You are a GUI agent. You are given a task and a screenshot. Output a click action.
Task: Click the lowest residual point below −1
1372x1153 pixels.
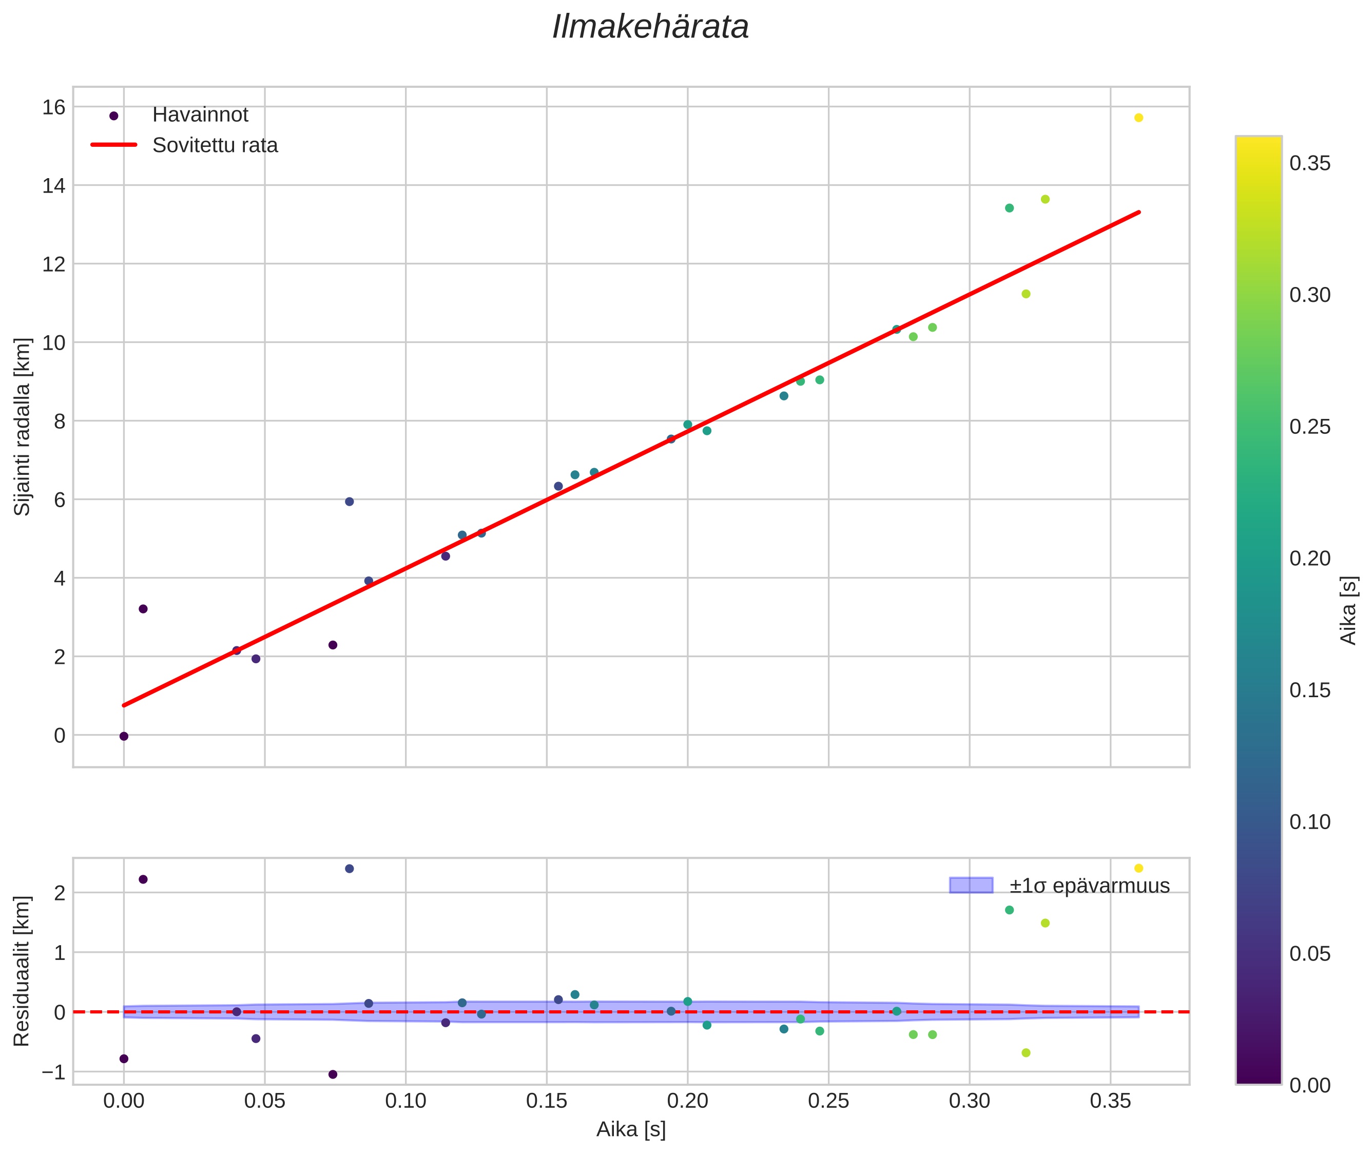tap(333, 1074)
